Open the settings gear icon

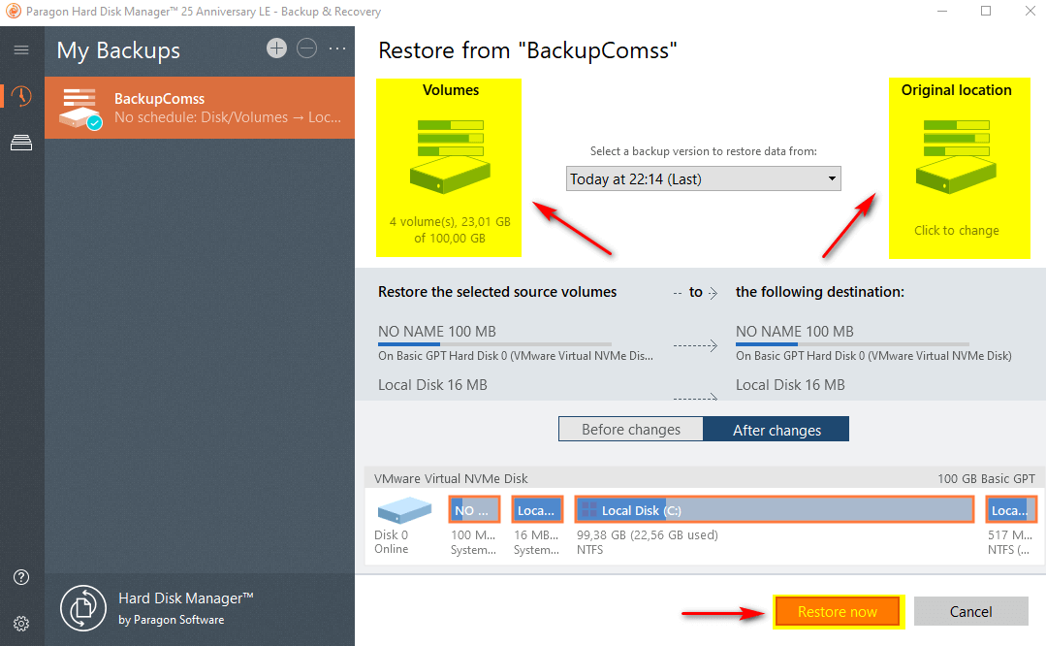tap(21, 624)
